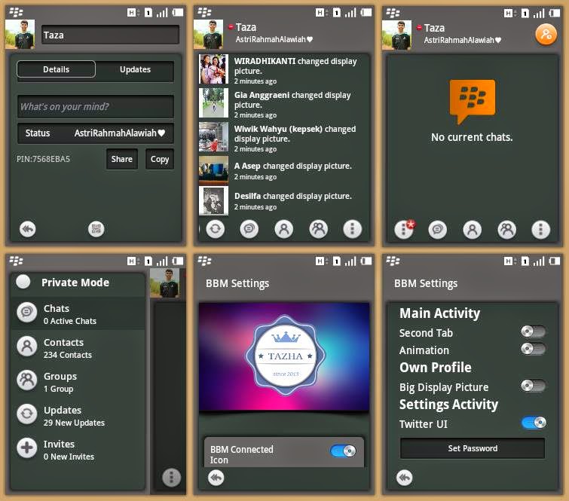Switch to the Updates tab on profile screen
The image size is (569, 501).
[135, 69]
